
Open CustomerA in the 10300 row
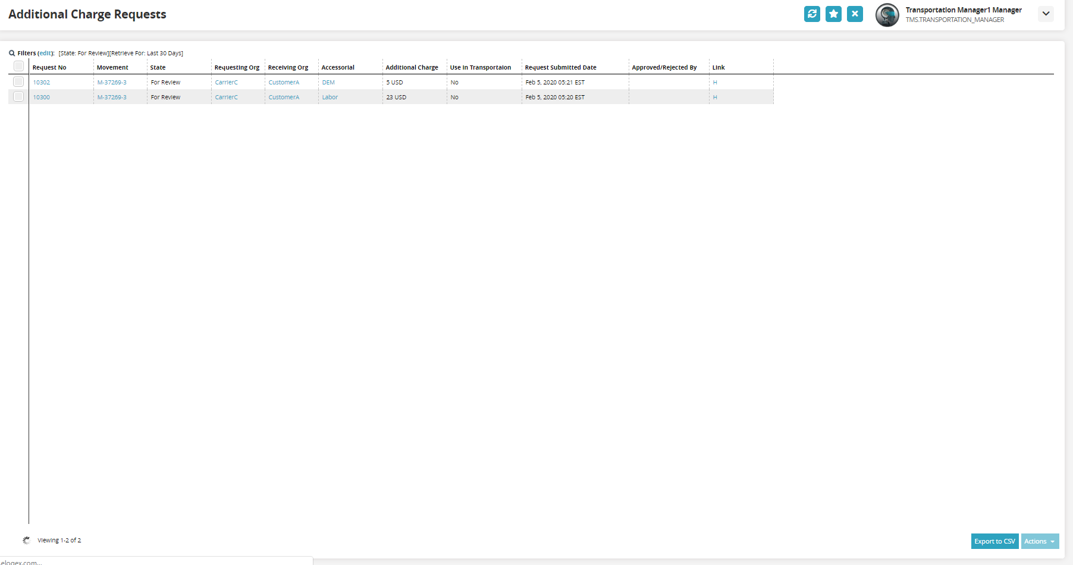tap(284, 97)
